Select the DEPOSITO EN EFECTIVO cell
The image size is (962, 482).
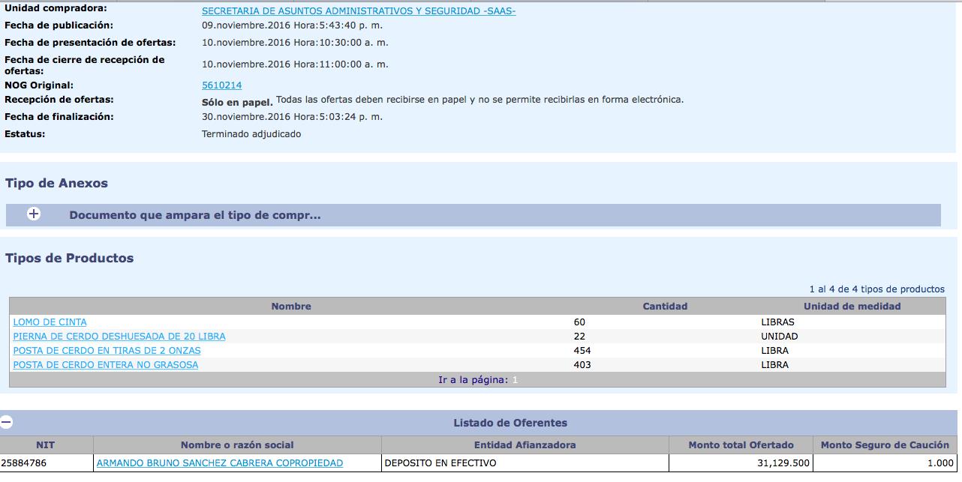coord(440,463)
